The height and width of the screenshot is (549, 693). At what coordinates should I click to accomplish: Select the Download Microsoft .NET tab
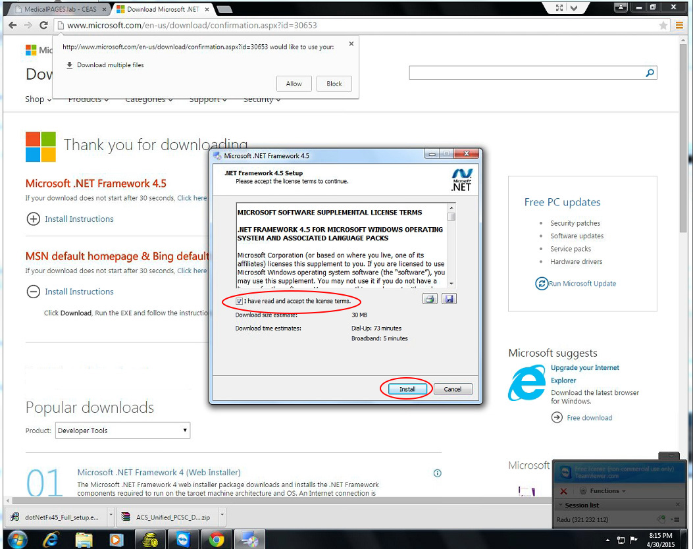[163, 9]
